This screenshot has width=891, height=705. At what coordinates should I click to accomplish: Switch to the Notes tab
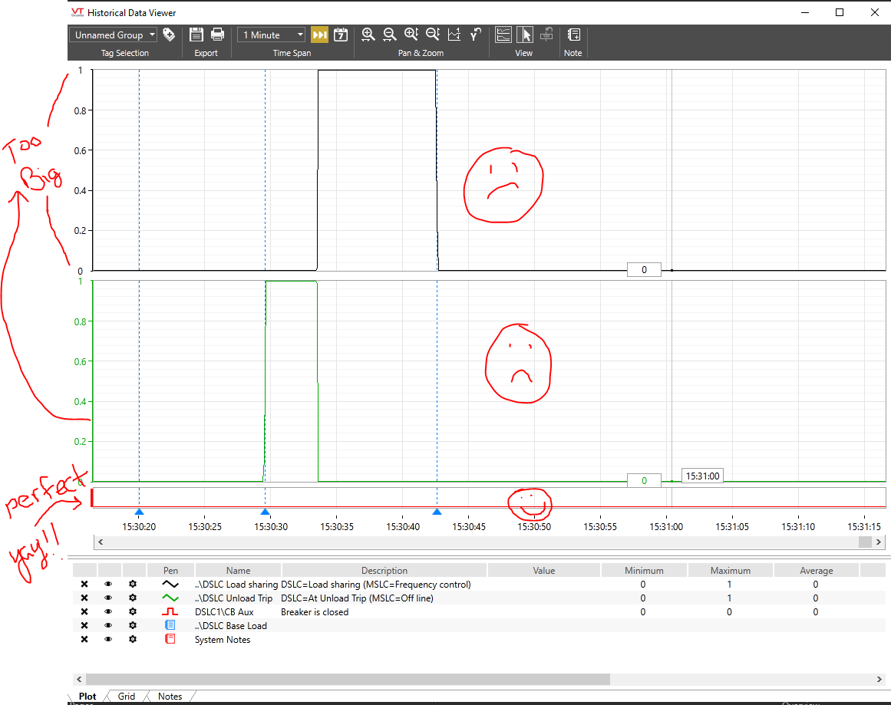coord(170,696)
